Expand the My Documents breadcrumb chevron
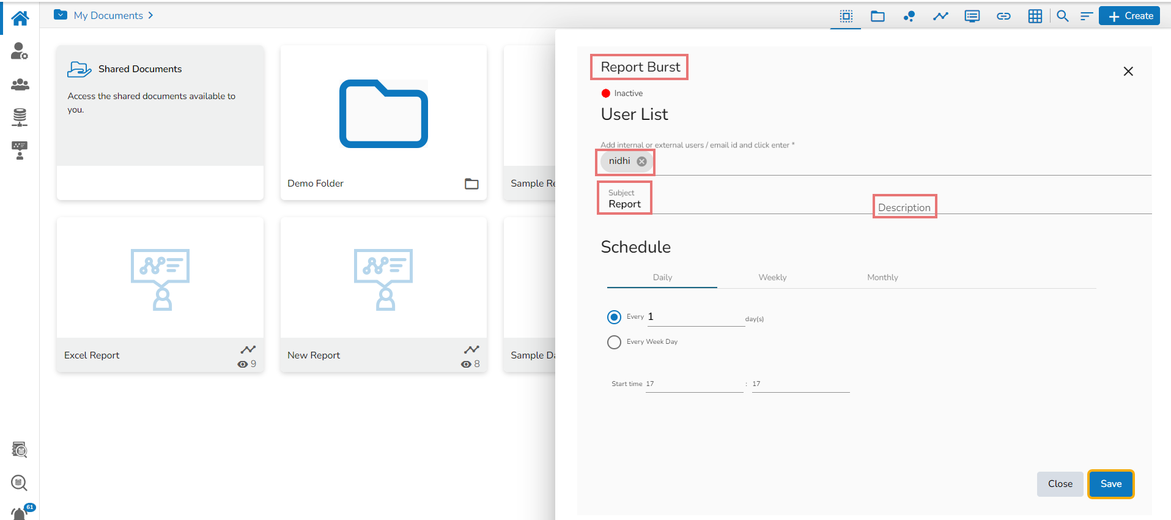The image size is (1171, 520). pos(150,15)
